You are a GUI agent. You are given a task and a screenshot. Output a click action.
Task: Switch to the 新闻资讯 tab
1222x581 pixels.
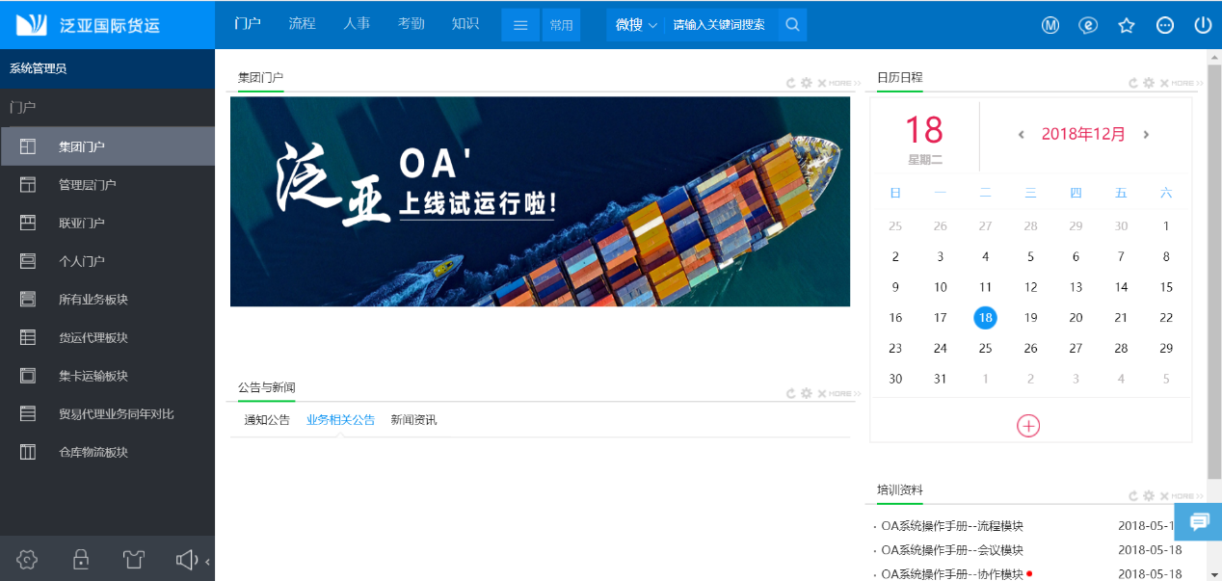(413, 420)
